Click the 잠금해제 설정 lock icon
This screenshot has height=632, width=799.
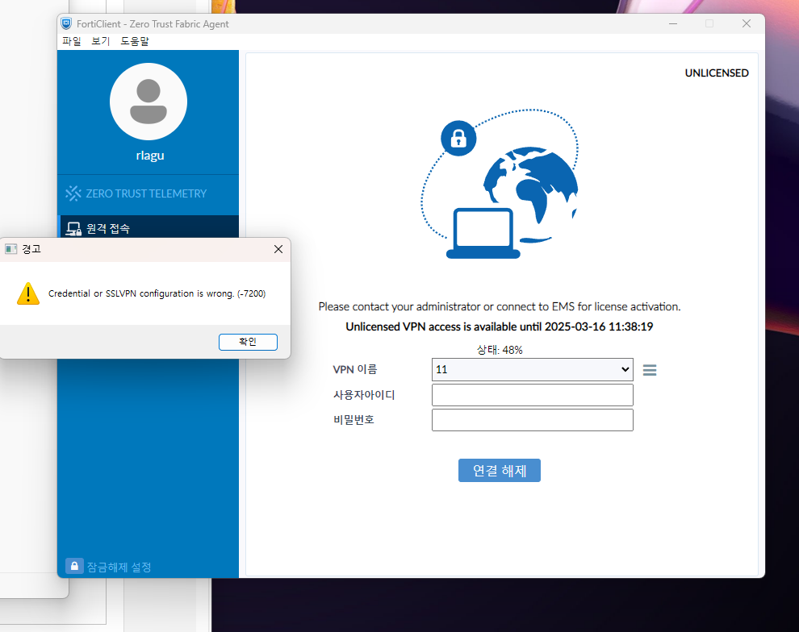(74, 566)
